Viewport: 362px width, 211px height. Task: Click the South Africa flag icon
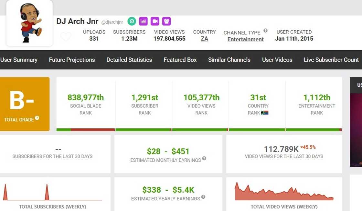coord(265,113)
